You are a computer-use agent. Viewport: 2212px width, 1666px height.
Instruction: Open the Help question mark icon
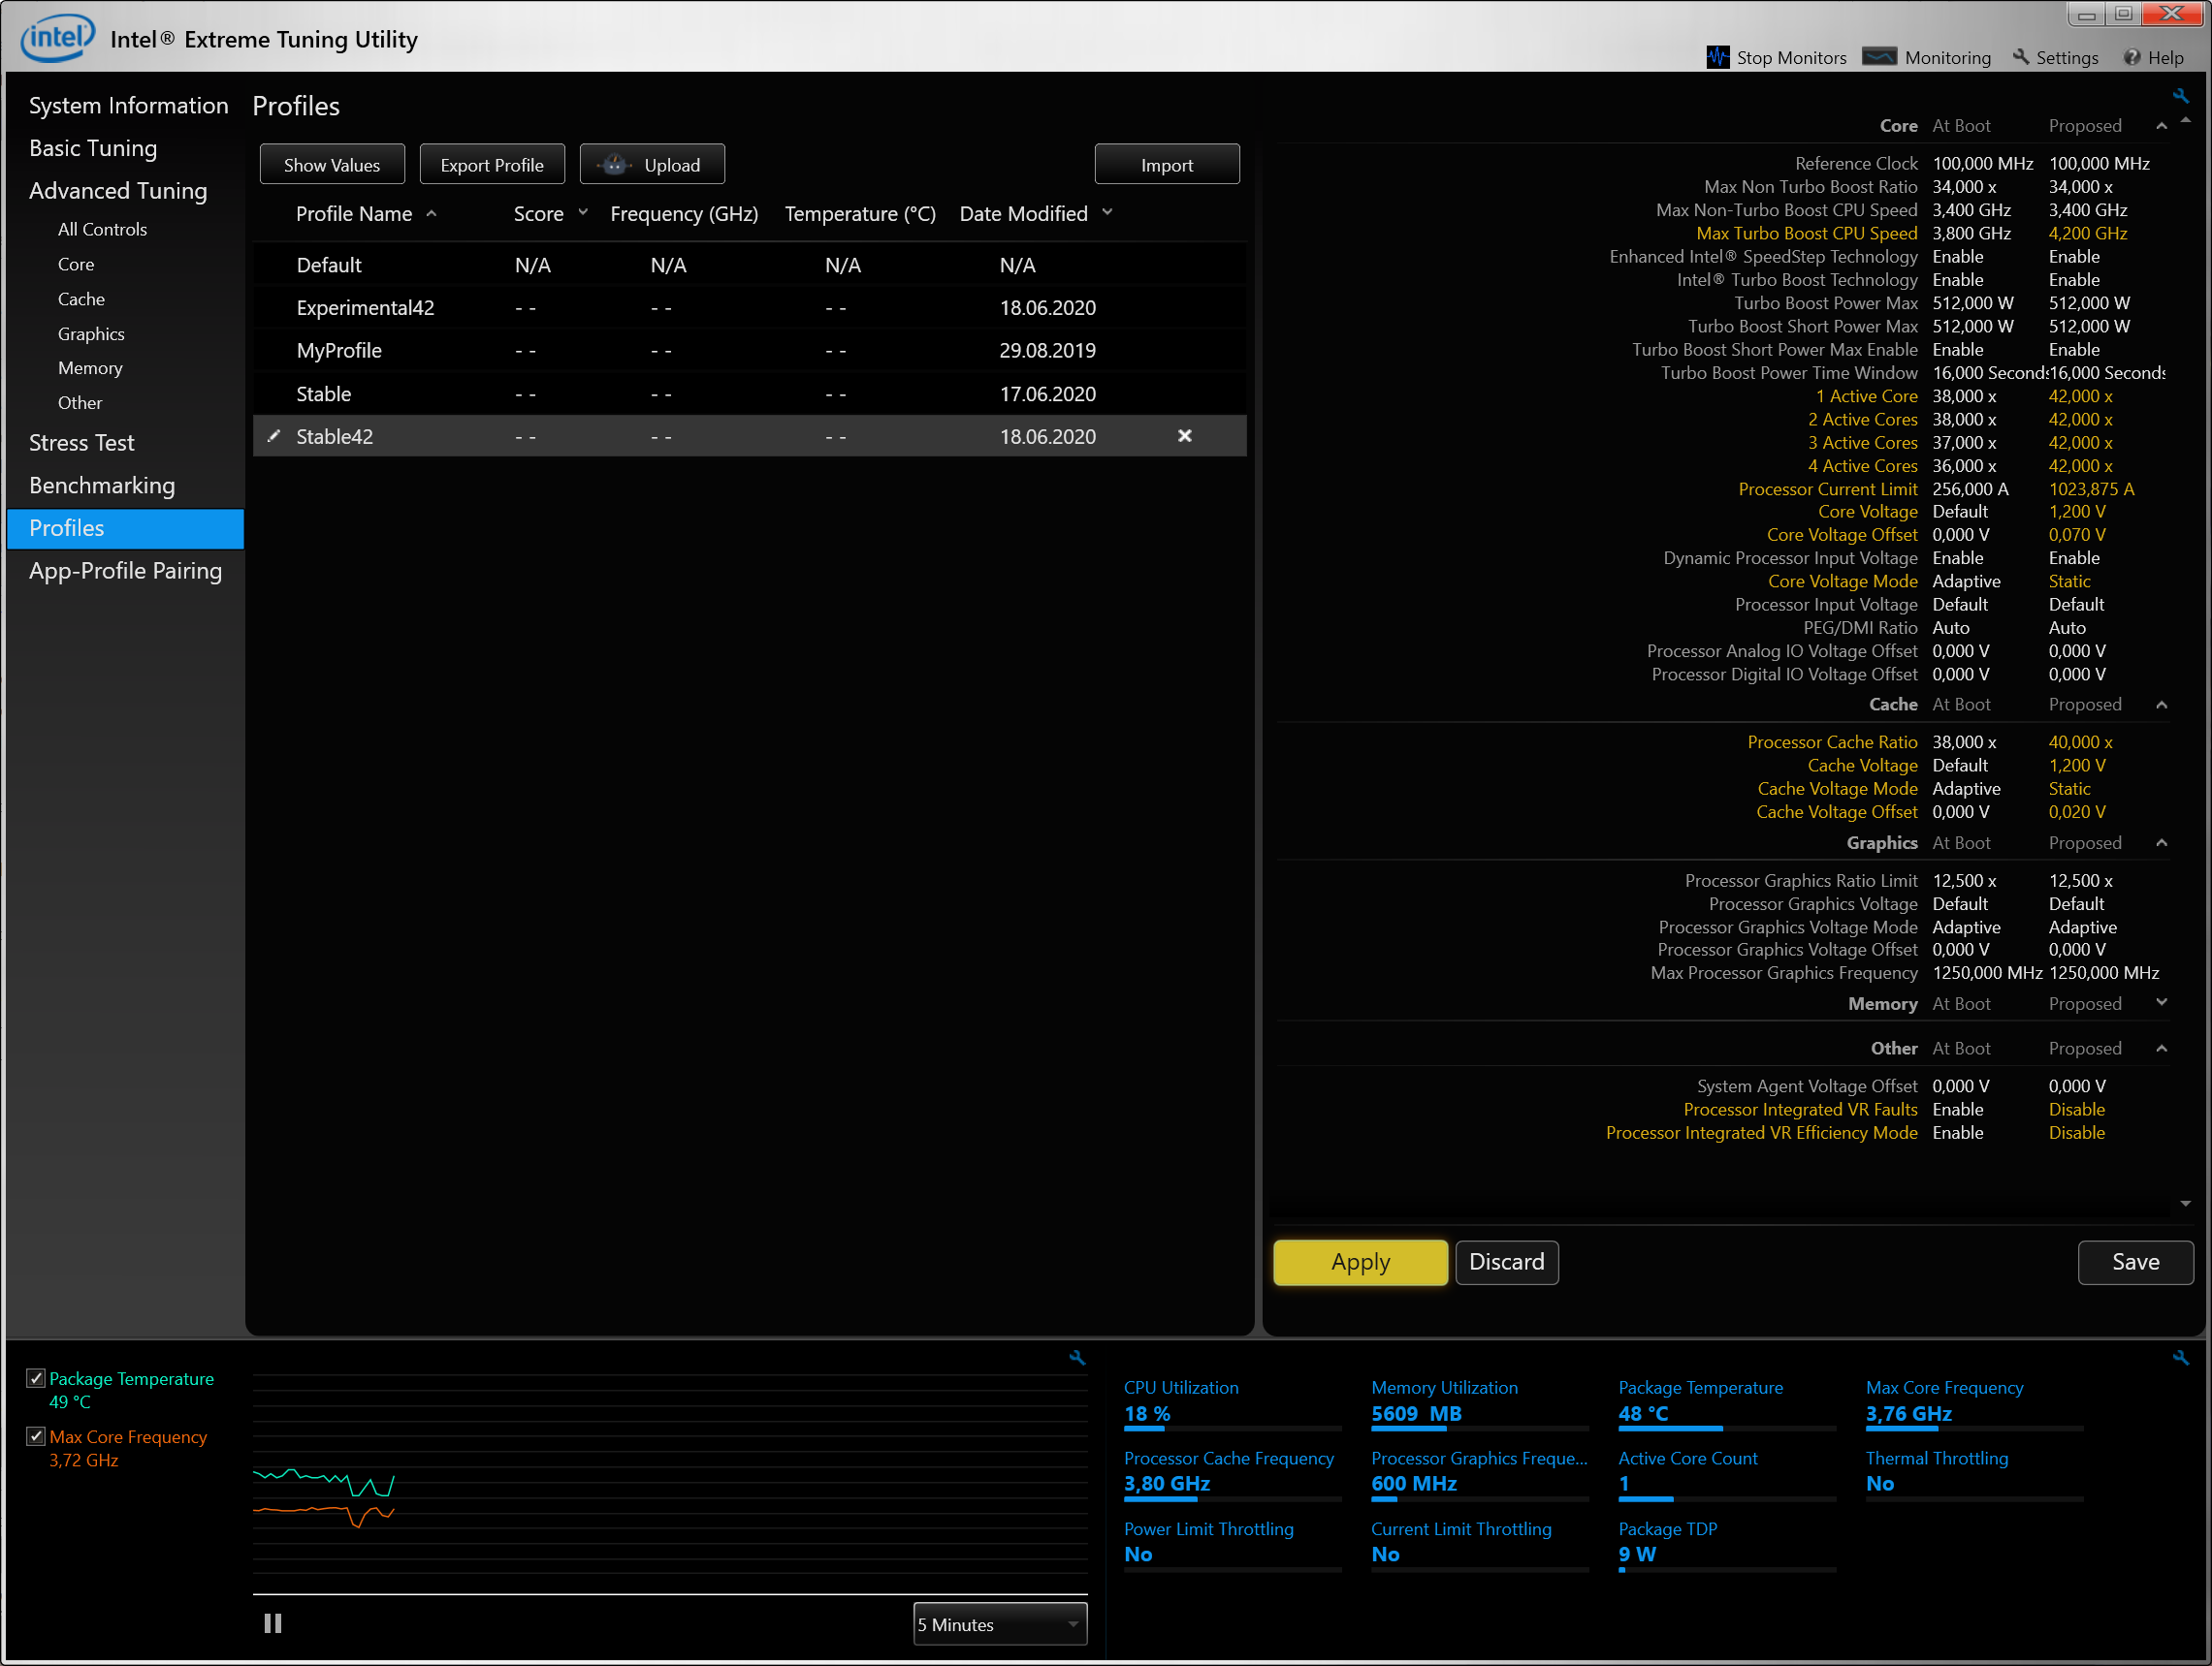point(2132,57)
